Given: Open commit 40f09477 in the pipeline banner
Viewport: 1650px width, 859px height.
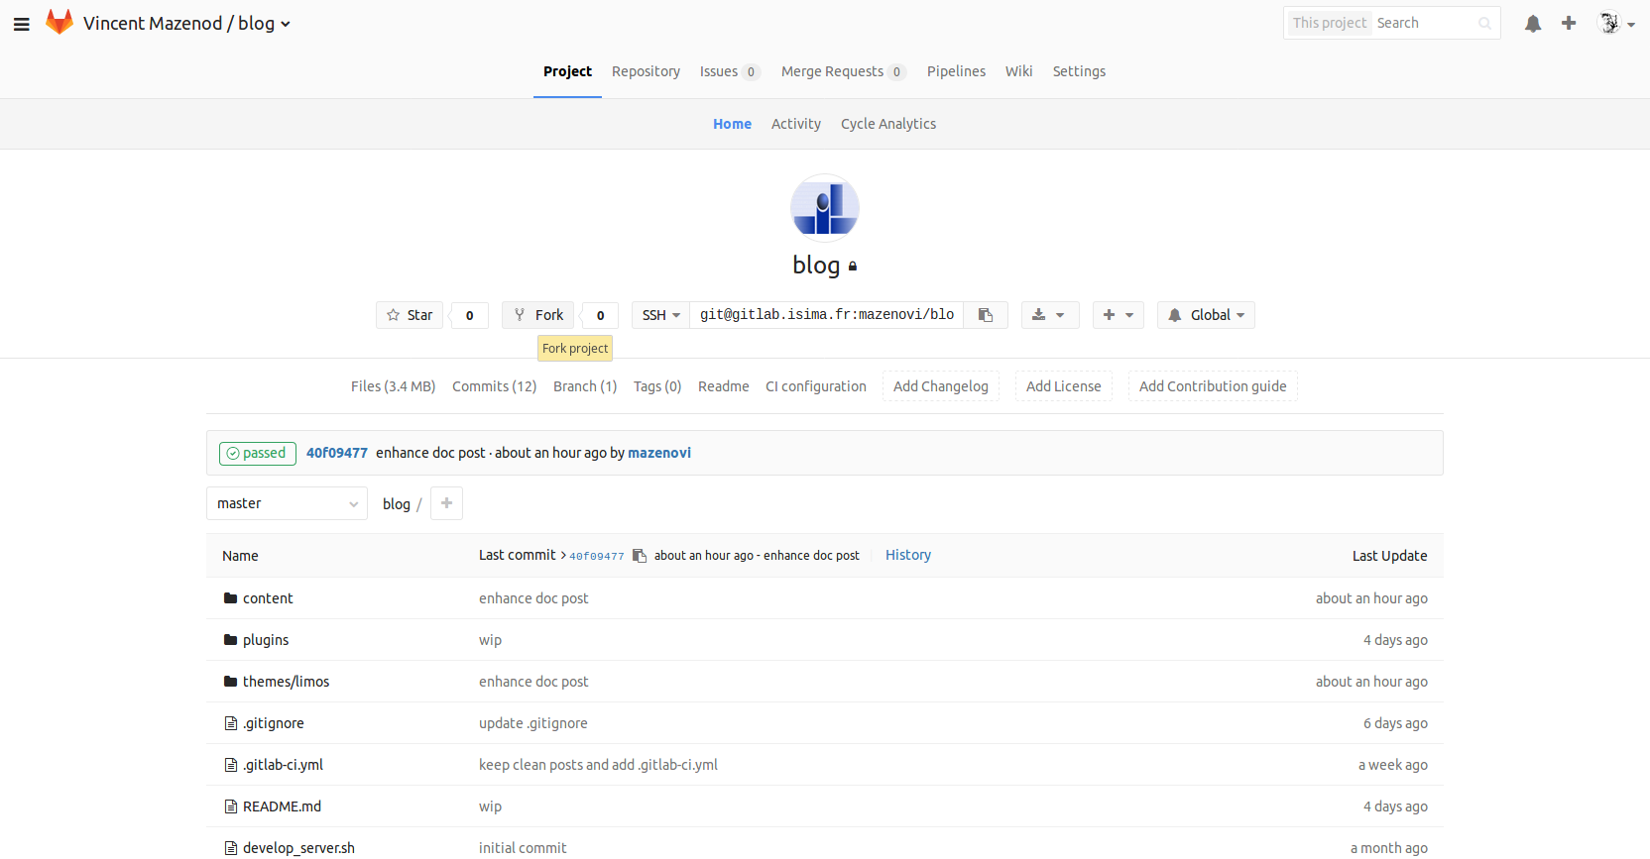Looking at the screenshot, I should click(336, 453).
